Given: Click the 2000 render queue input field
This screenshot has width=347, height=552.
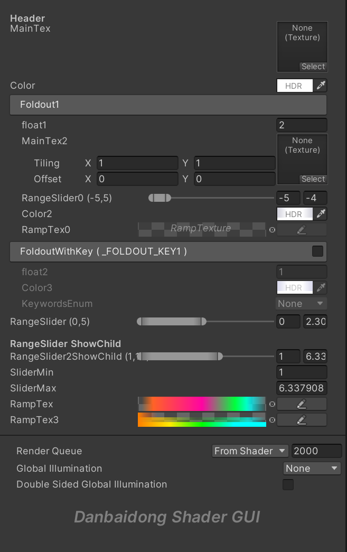Looking at the screenshot, I should point(316,451).
